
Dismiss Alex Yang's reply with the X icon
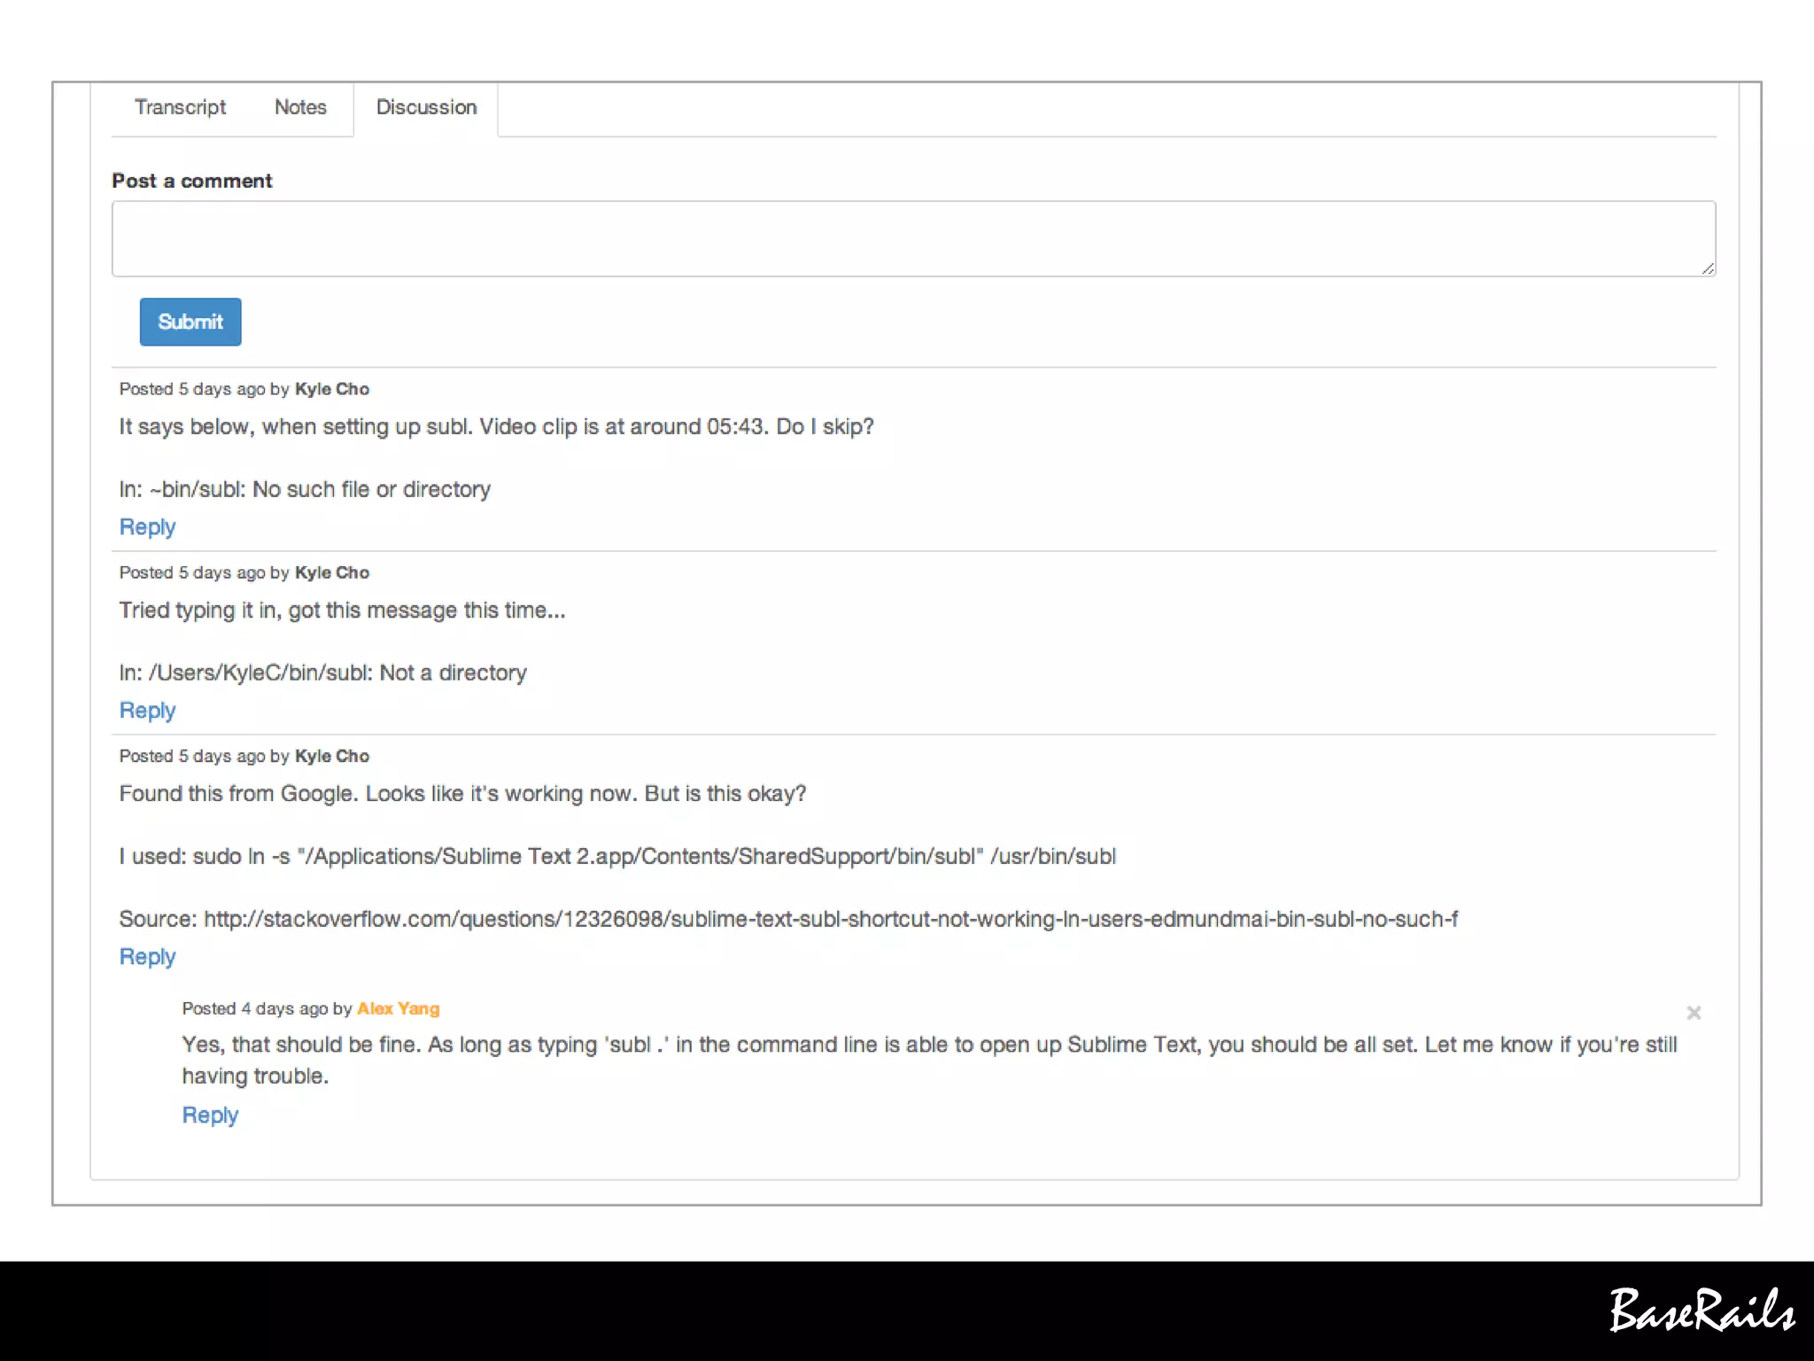point(1693,1013)
